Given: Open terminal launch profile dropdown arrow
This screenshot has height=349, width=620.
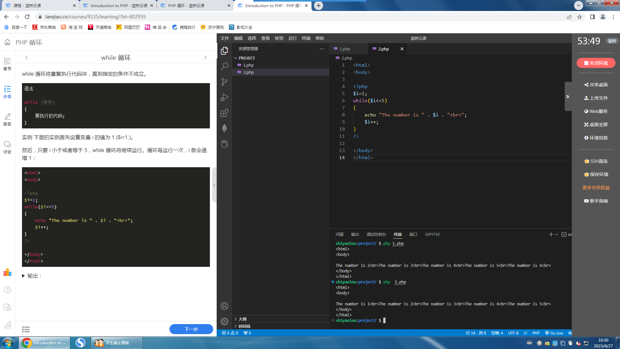Looking at the screenshot, I should pos(557,234).
